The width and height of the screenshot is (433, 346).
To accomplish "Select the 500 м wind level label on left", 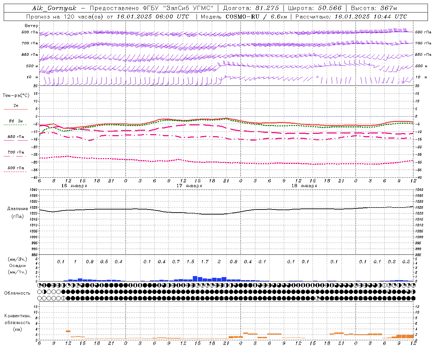I will click(x=32, y=66).
